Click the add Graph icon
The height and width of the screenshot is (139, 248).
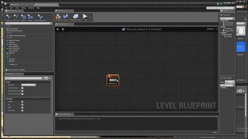tap(30, 17)
